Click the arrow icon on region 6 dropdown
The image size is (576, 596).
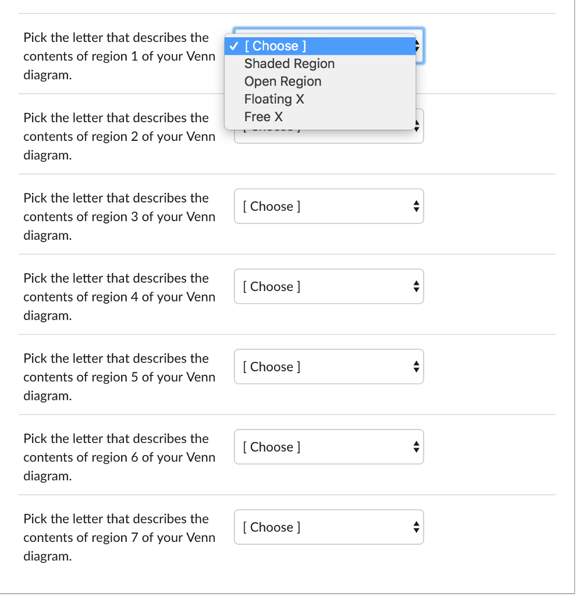click(x=415, y=447)
